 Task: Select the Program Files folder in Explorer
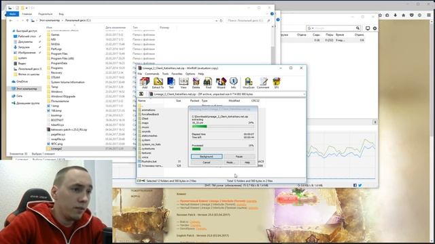pyautogui.click(x=59, y=54)
